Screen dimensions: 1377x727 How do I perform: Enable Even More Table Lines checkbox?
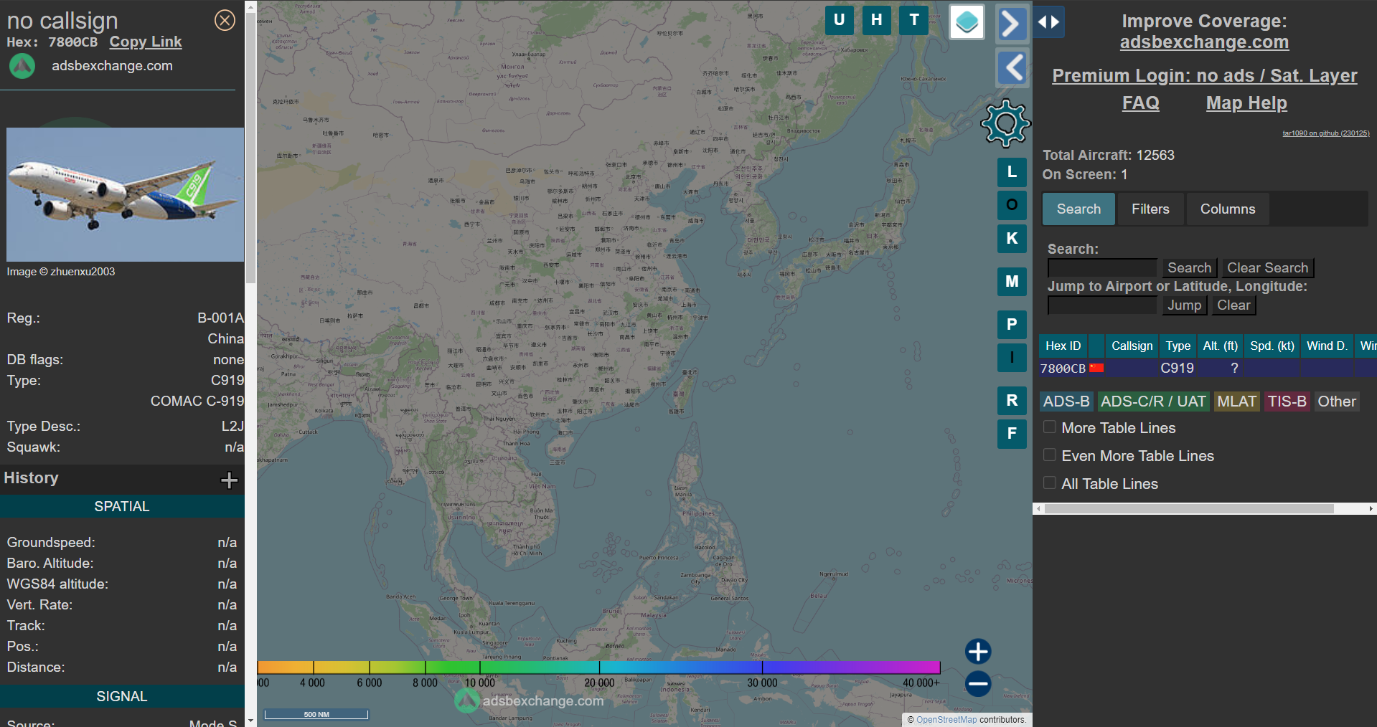tap(1049, 455)
